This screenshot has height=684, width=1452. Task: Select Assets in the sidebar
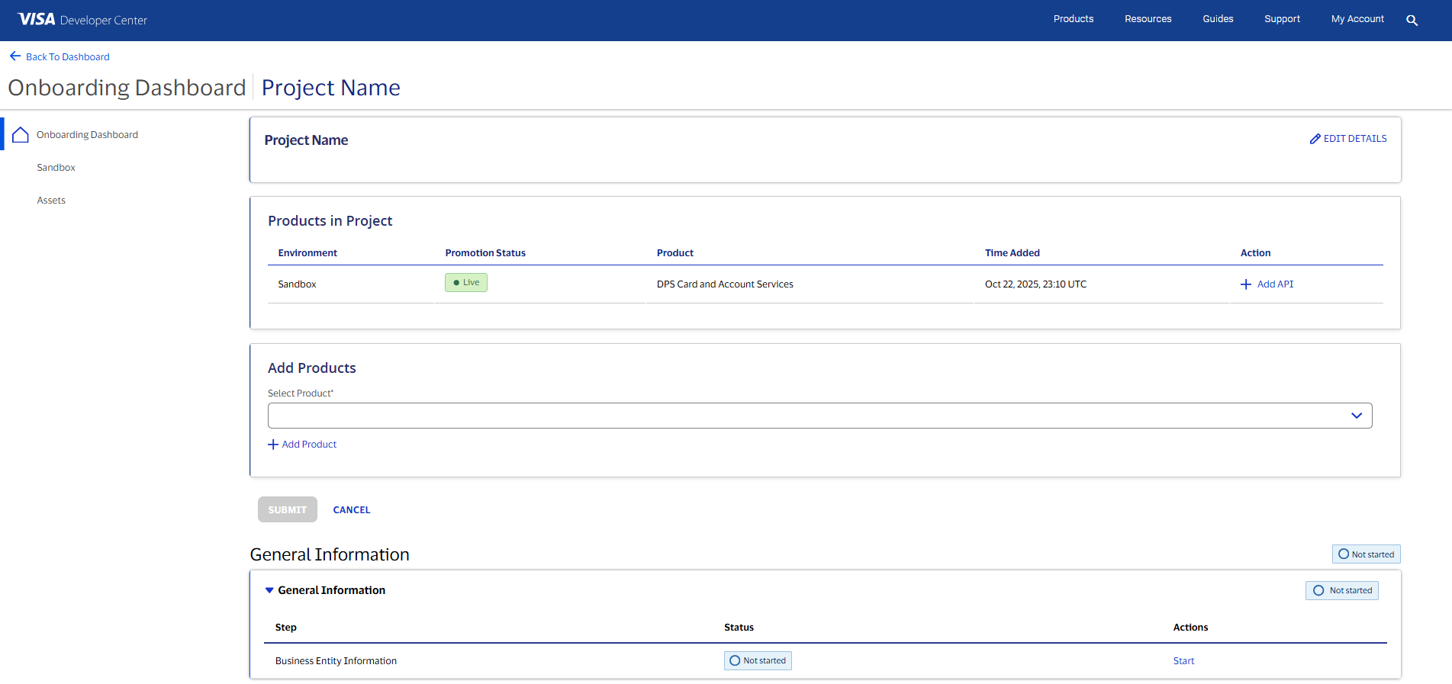tap(51, 201)
